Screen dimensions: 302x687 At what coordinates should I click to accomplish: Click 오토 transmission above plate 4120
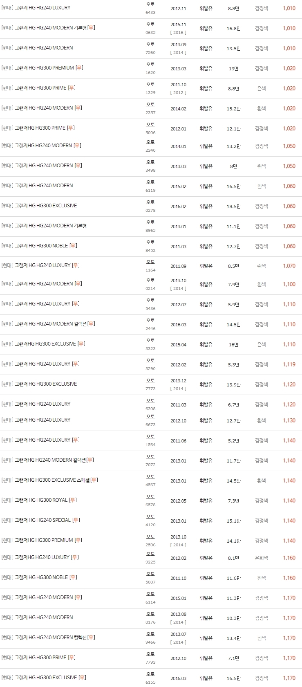(150, 516)
